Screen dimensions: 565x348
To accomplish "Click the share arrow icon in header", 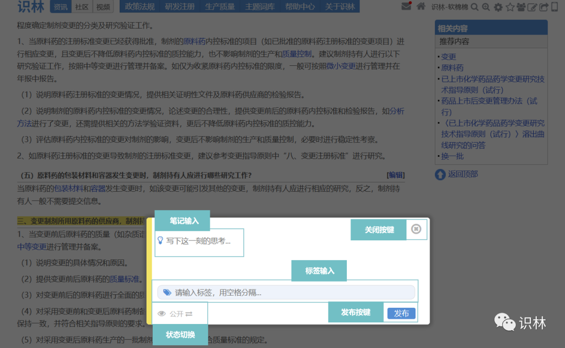I will [544, 7].
